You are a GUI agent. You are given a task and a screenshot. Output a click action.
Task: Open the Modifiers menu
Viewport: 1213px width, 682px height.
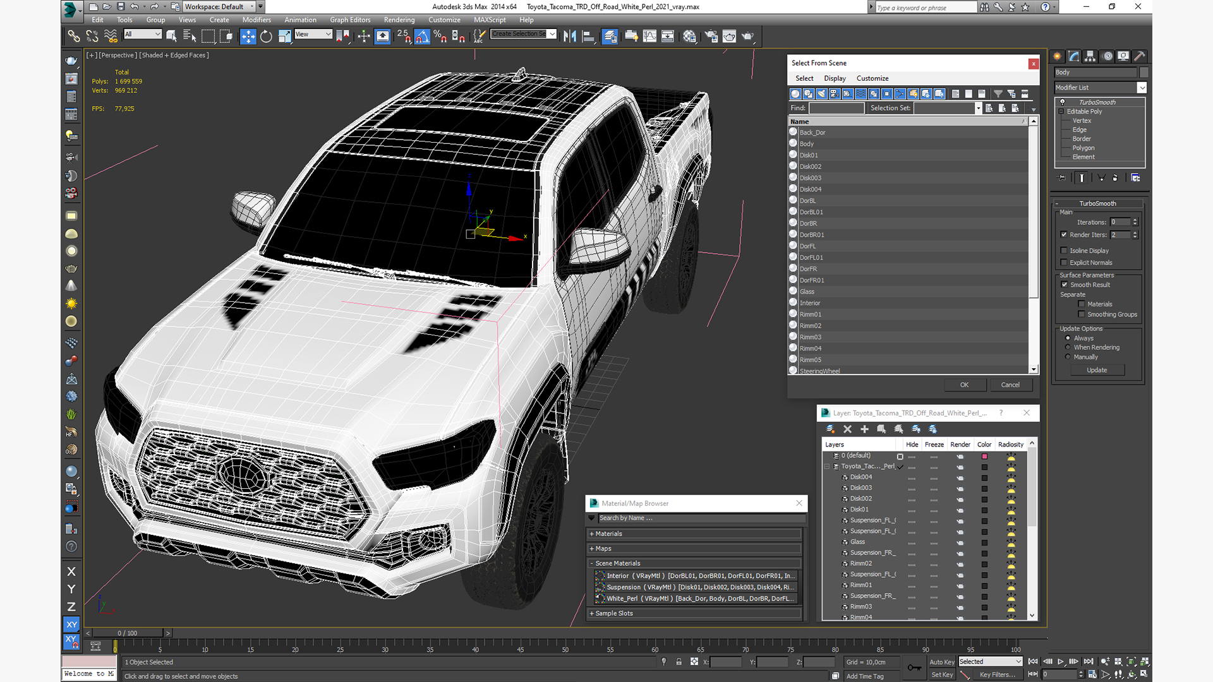256,20
